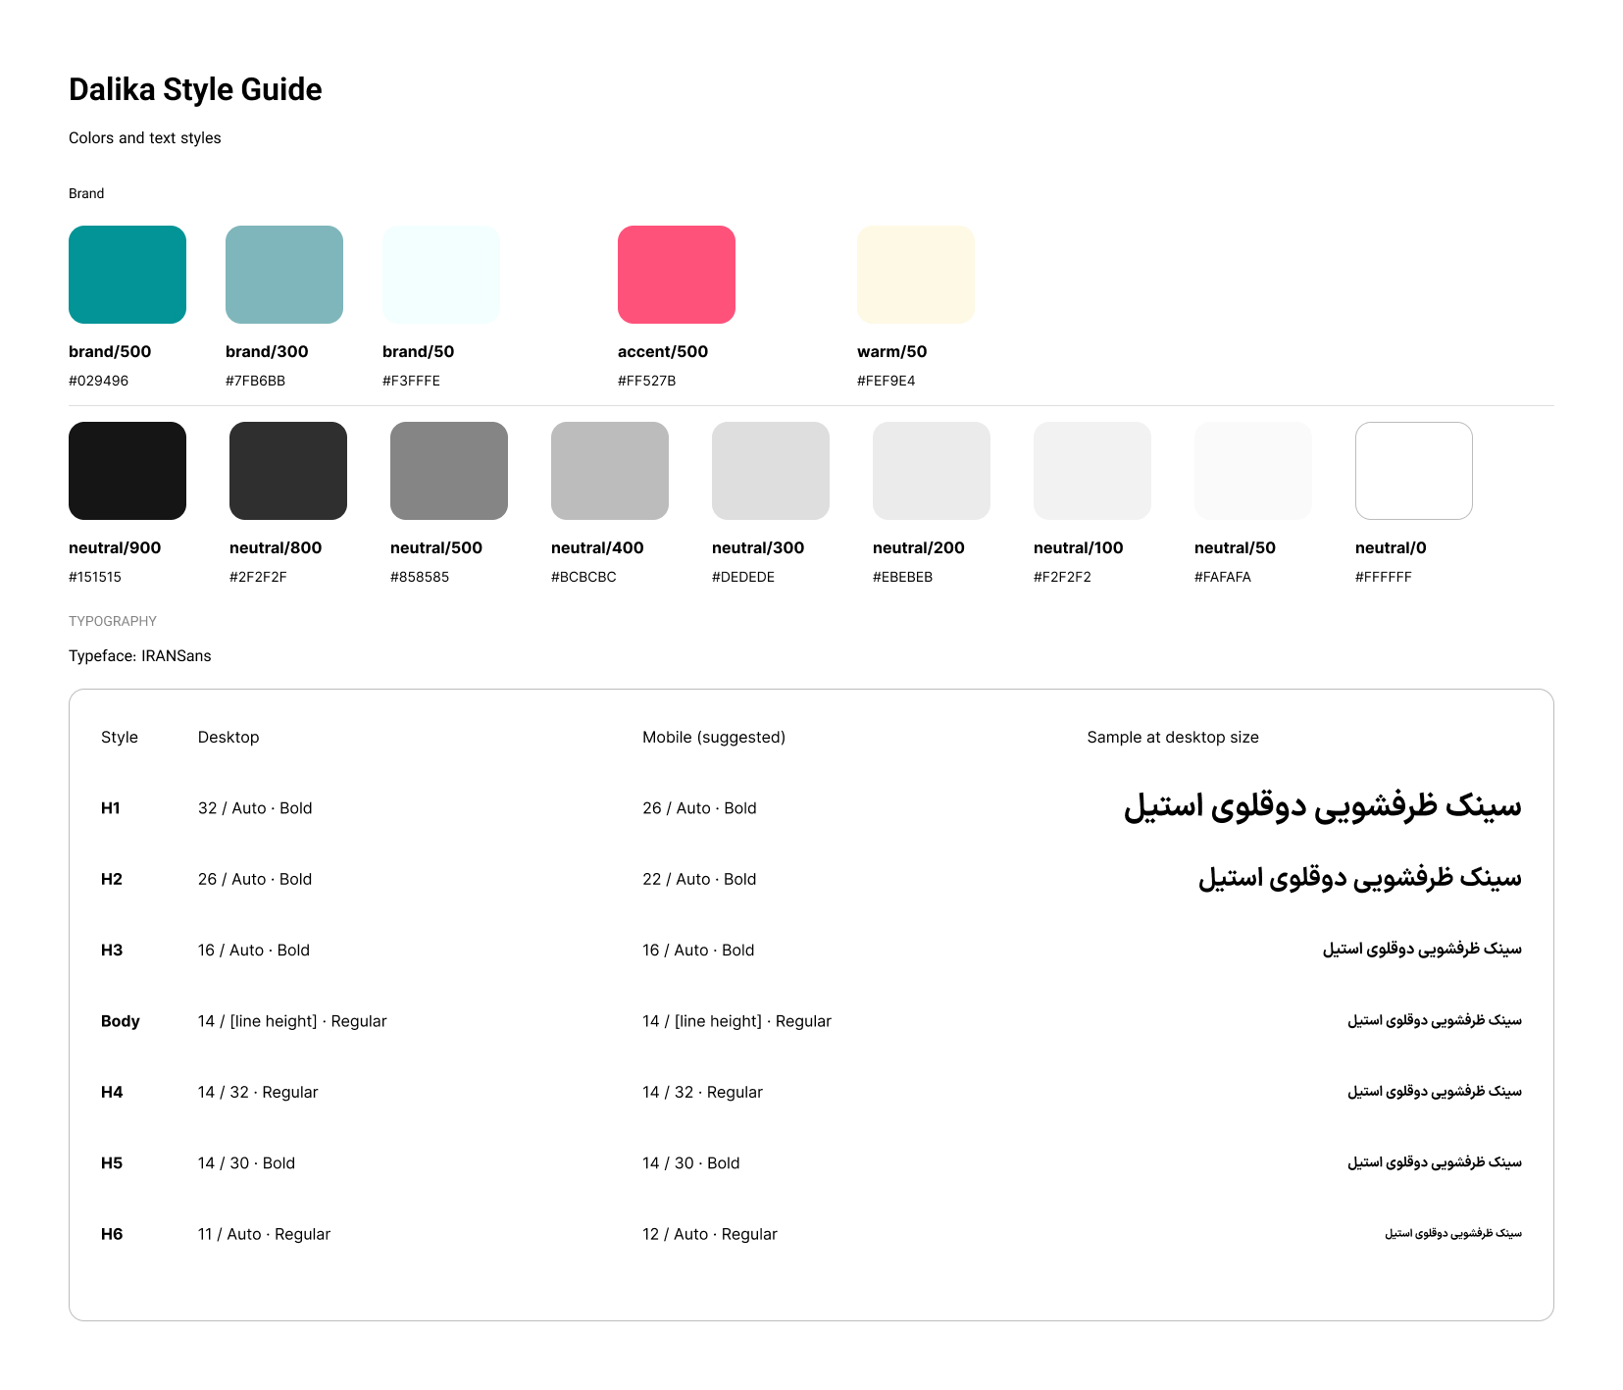Click the hex code #DEDEDE
Viewport: 1623px width, 1390px height.
point(743,577)
